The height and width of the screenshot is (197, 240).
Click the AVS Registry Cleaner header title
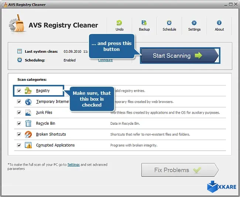pos(63,25)
